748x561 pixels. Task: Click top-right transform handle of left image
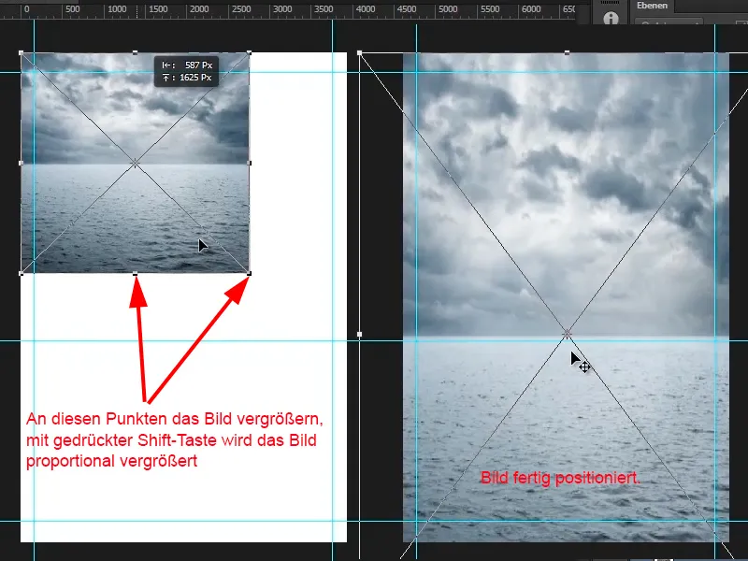click(249, 53)
